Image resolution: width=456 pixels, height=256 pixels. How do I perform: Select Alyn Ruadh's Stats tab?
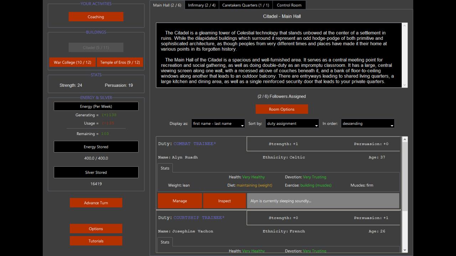[165, 168]
